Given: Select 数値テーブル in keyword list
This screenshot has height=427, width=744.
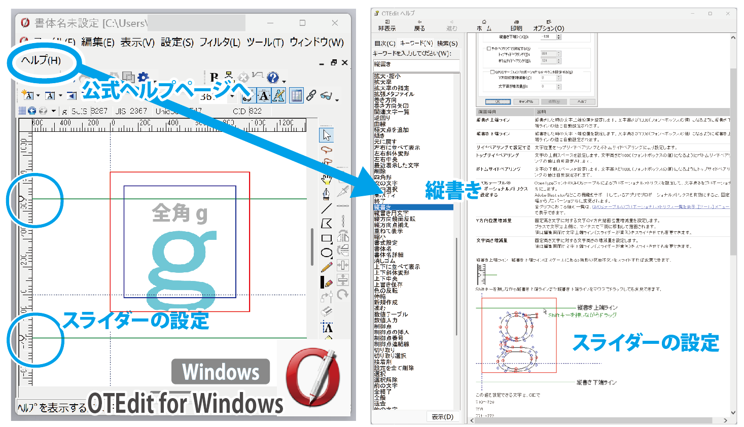Looking at the screenshot, I should tap(391, 314).
